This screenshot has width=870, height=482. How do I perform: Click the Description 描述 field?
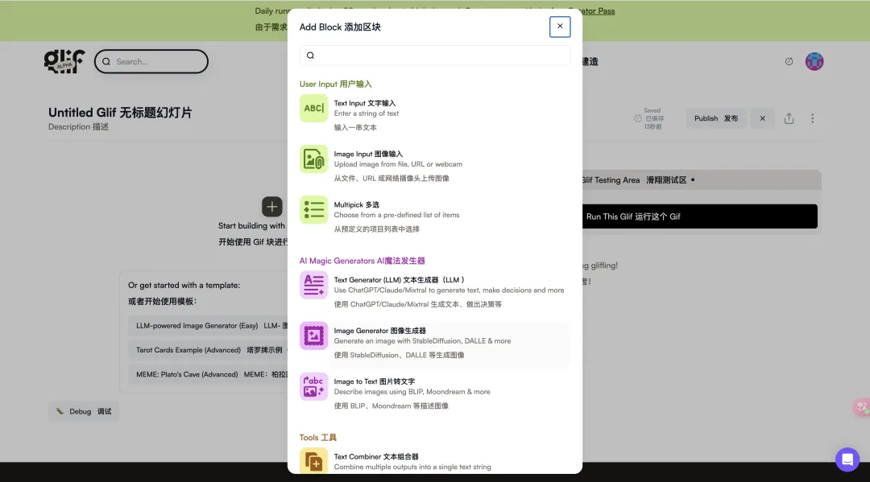click(78, 127)
